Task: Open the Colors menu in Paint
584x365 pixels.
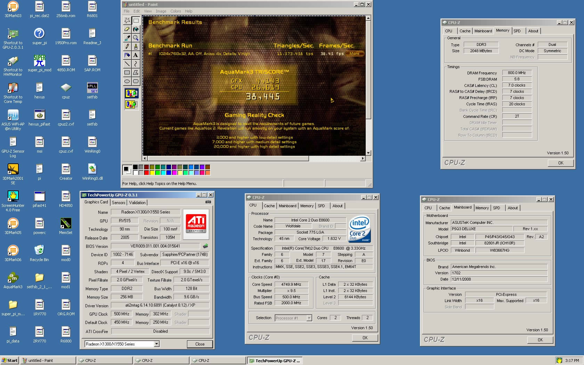Action: (176, 11)
